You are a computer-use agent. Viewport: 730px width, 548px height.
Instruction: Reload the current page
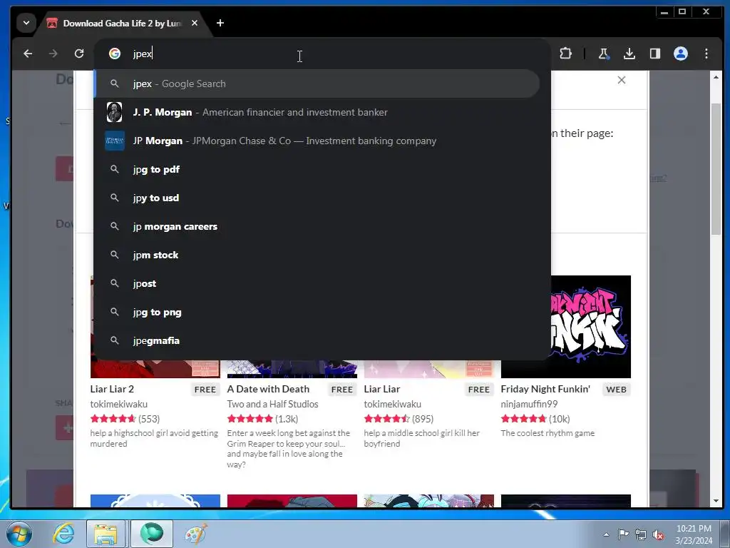[79, 54]
